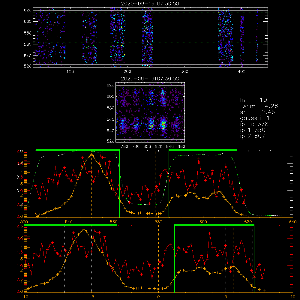This screenshot has width=300, height=300.
Task: Click y-axis label 600 on top heatmap
Action: pyautogui.click(x=28, y=21)
